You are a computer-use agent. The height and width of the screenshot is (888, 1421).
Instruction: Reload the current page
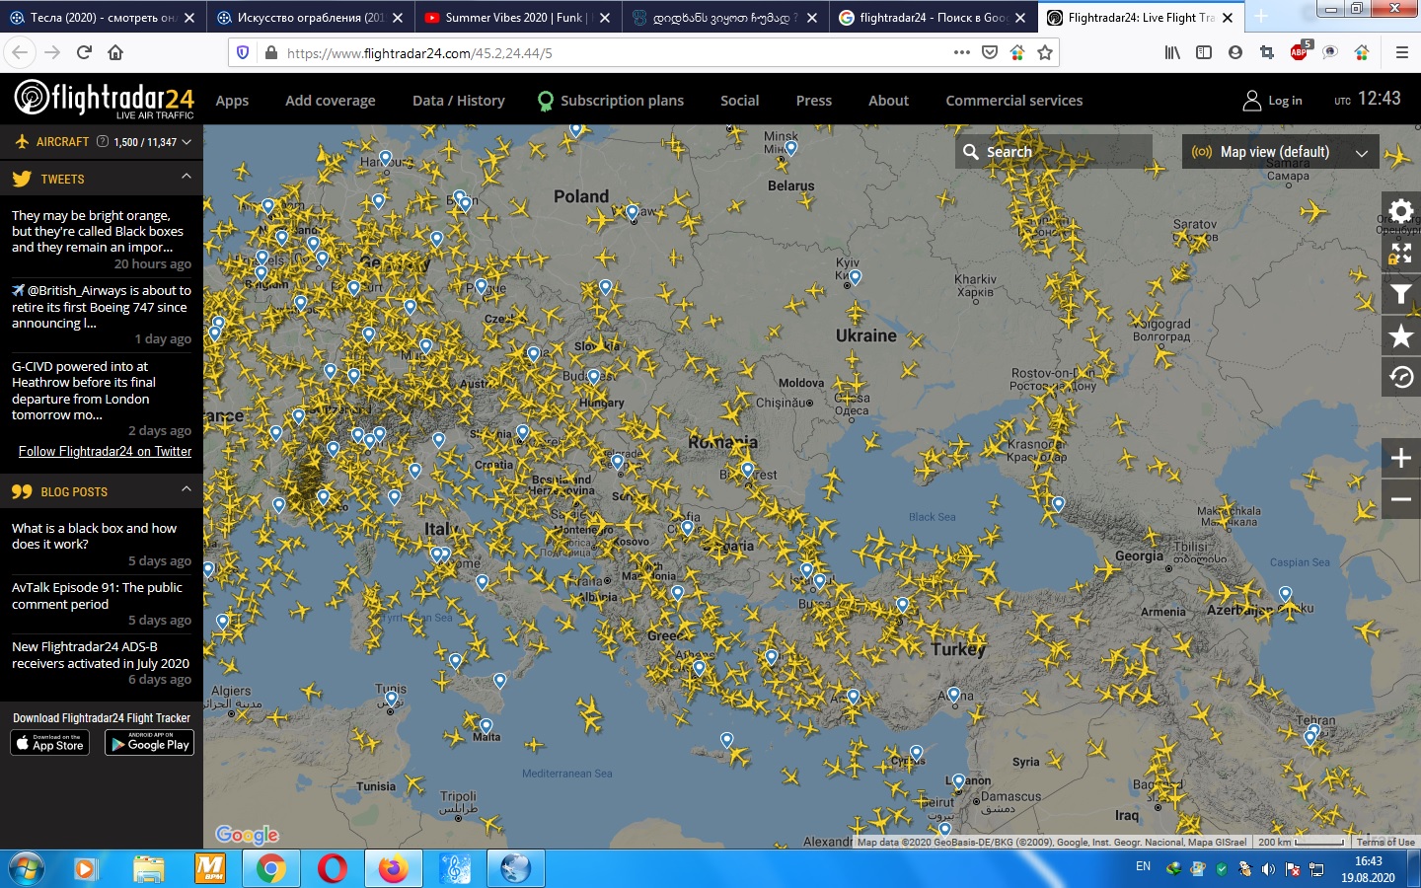pos(84,52)
